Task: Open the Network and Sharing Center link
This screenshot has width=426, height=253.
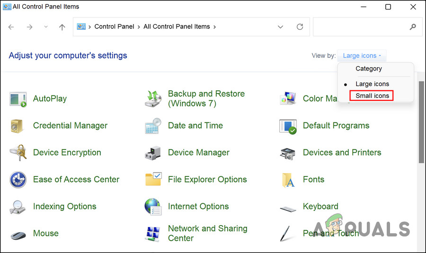Action: 207,233
